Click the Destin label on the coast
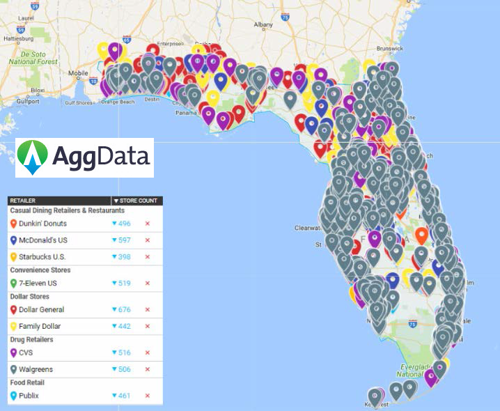 click(x=152, y=99)
